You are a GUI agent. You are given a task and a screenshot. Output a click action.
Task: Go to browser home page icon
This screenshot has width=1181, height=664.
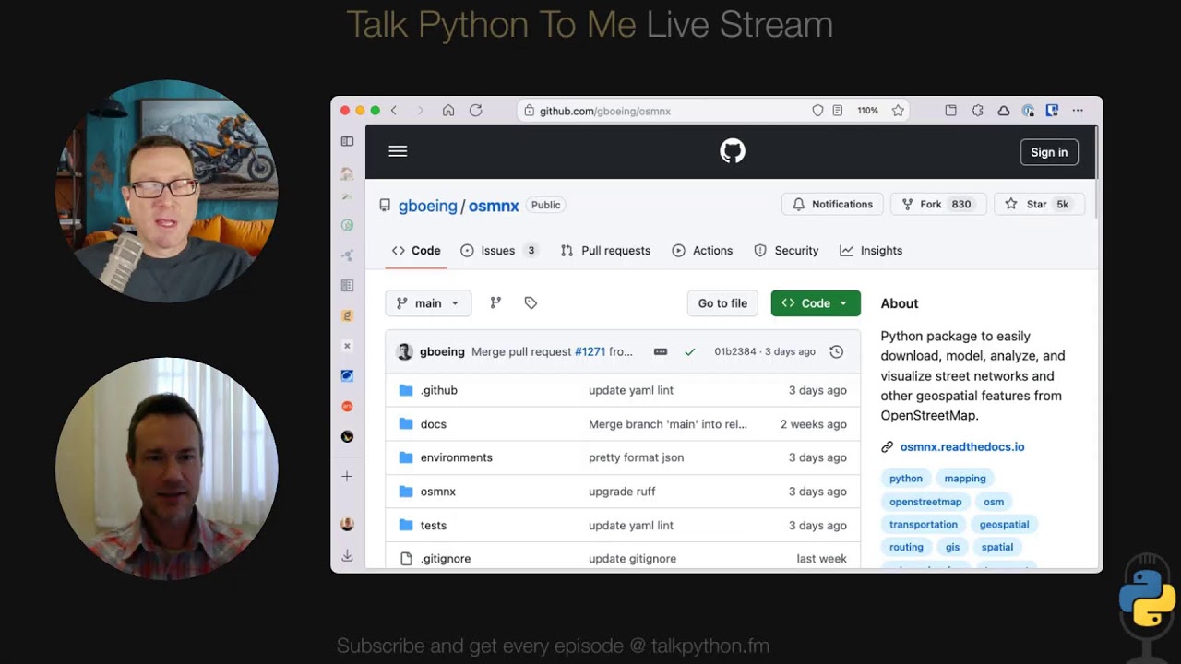448,111
